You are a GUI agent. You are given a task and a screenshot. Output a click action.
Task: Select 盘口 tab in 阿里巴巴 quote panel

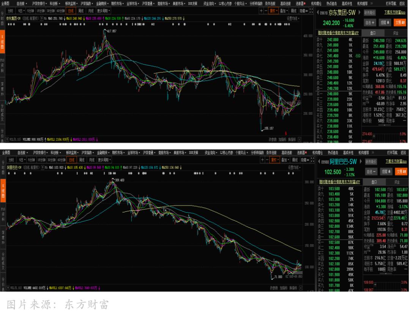pyautogui.click(x=374, y=182)
